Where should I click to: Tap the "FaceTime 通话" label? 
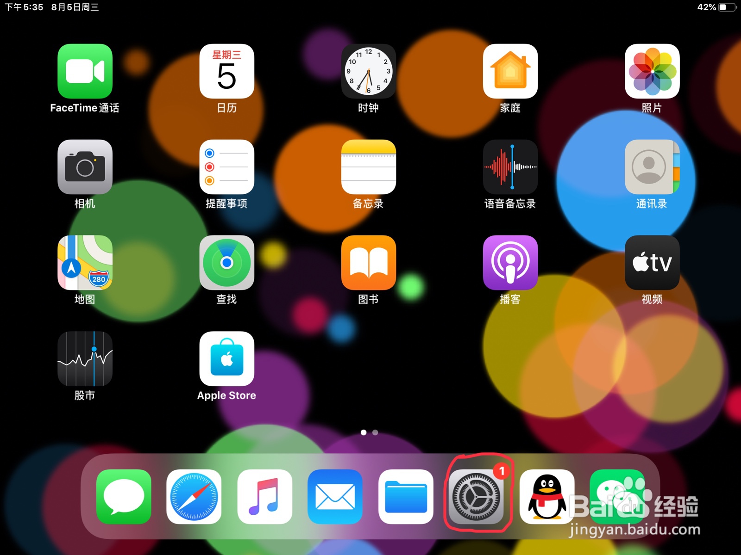point(85,108)
